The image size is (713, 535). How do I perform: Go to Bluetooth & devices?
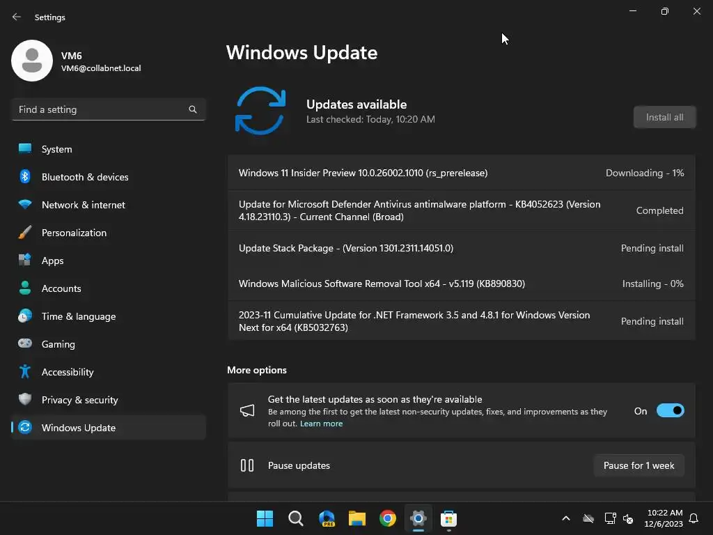pyautogui.click(x=85, y=177)
